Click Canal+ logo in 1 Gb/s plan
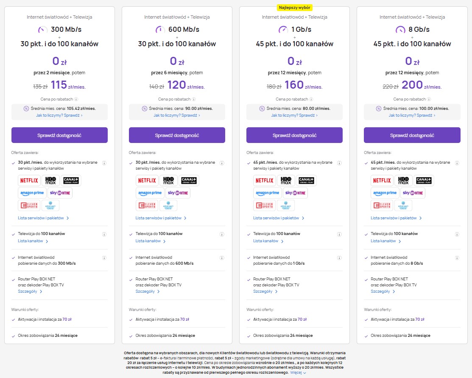The image size is (472, 378). point(306,180)
